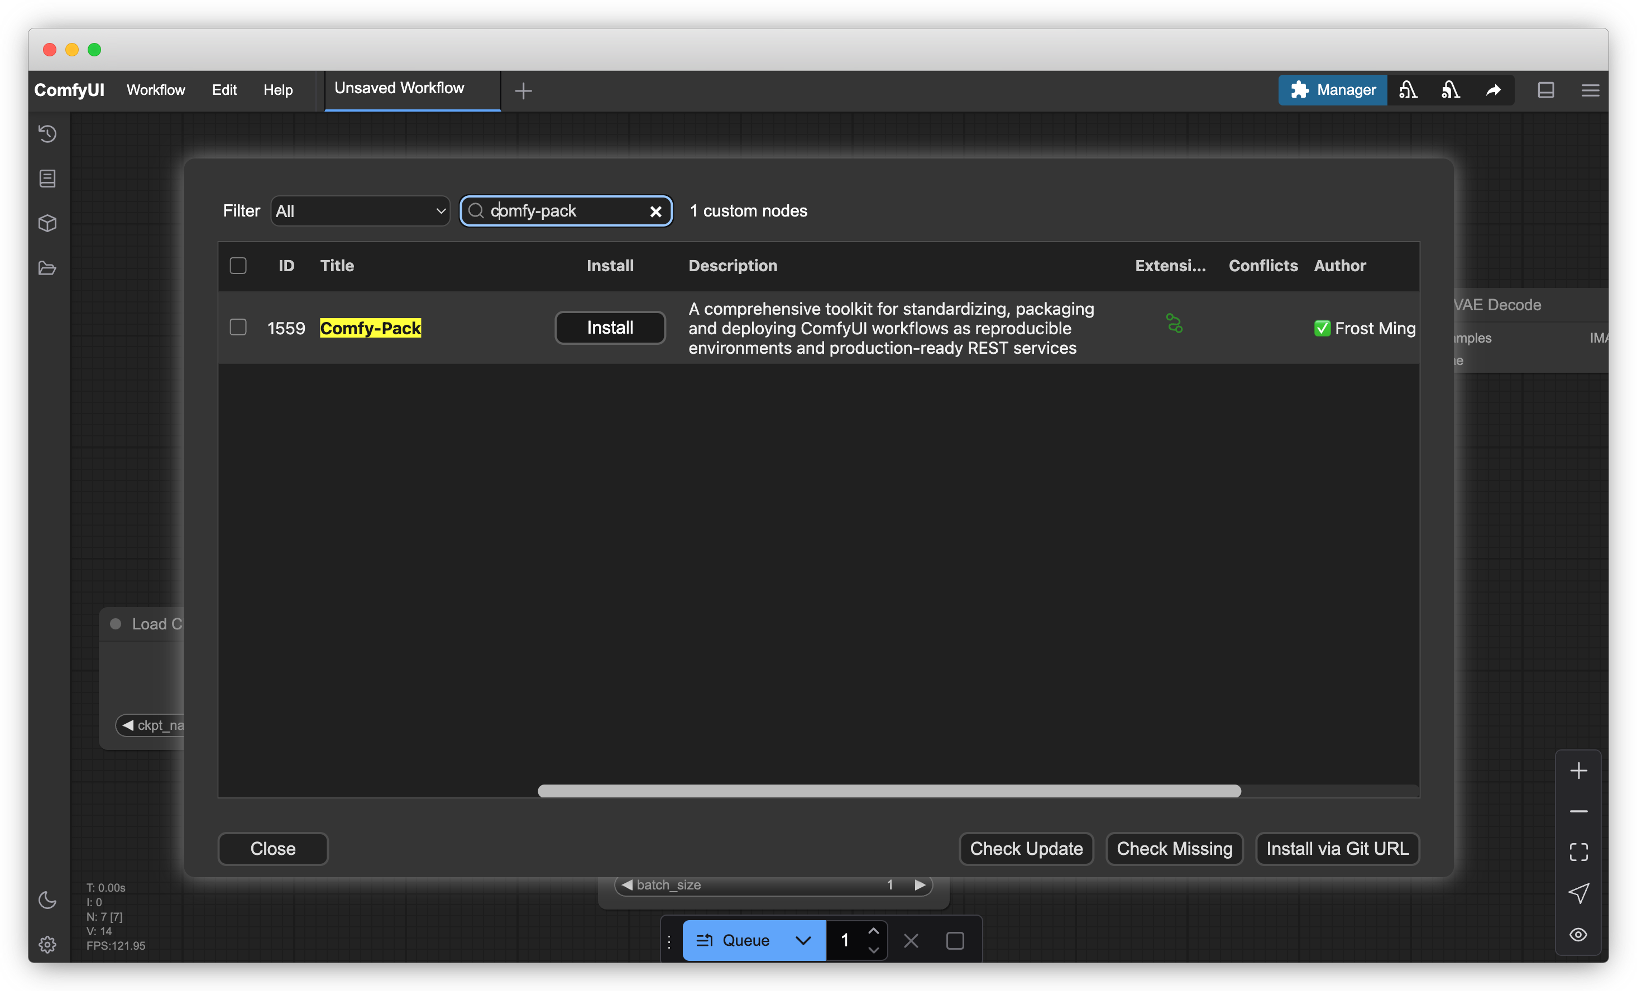
Task: Click the Extensi... column header
Action: 1170,266
